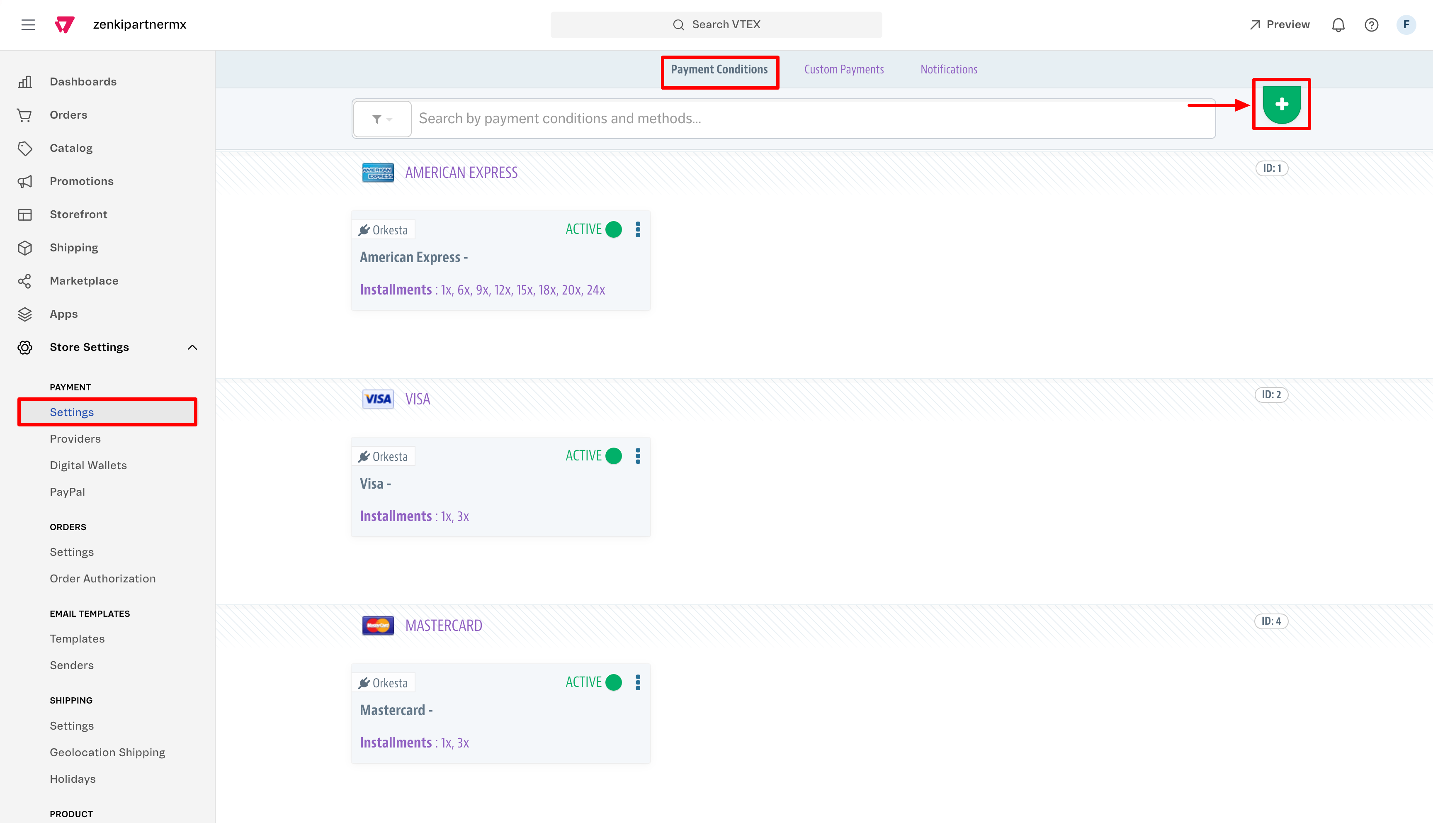Open PayPal under Payment
The image size is (1433, 823).
(x=67, y=492)
